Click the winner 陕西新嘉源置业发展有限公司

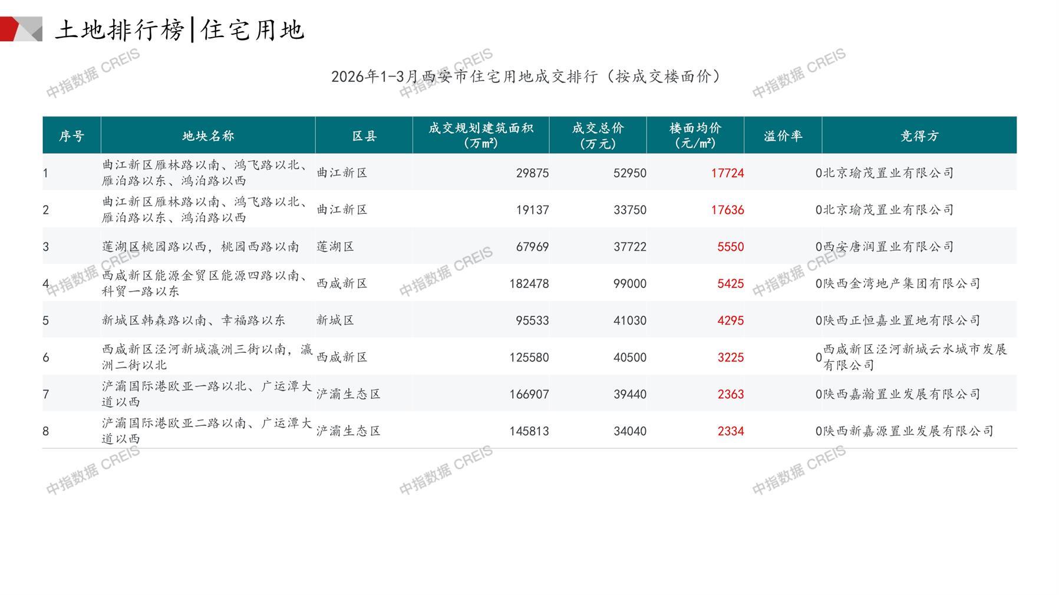(x=908, y=431)
